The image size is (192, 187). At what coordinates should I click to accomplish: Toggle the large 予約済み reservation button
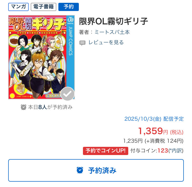(96, 170)
